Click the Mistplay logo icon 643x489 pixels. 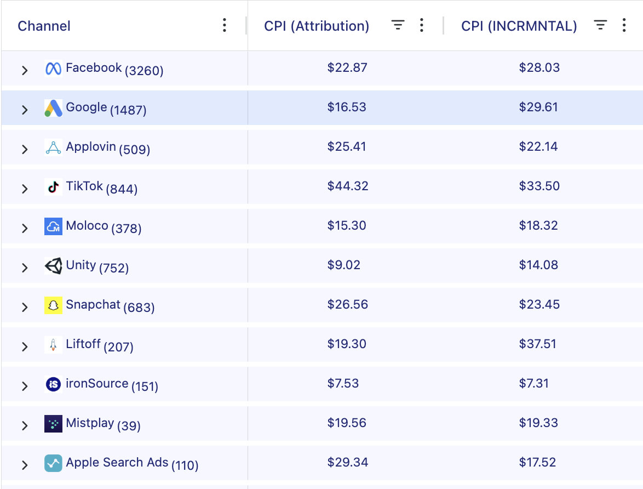click(53, 423)
